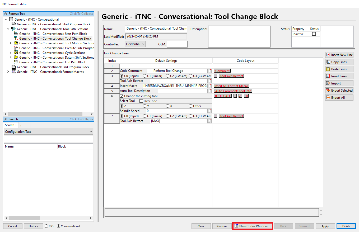Apply the current format changes
This screenshot has height=232, width=359.
pyautogui.click(x=325, y=226)
